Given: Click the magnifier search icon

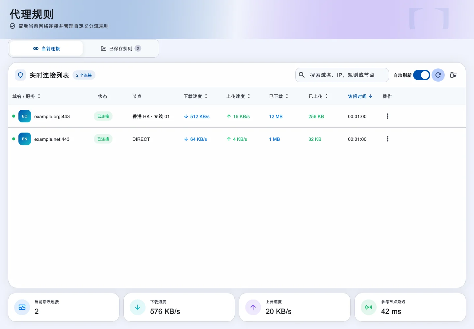Looking at the screenshot, I should click(x=302, y=75).
